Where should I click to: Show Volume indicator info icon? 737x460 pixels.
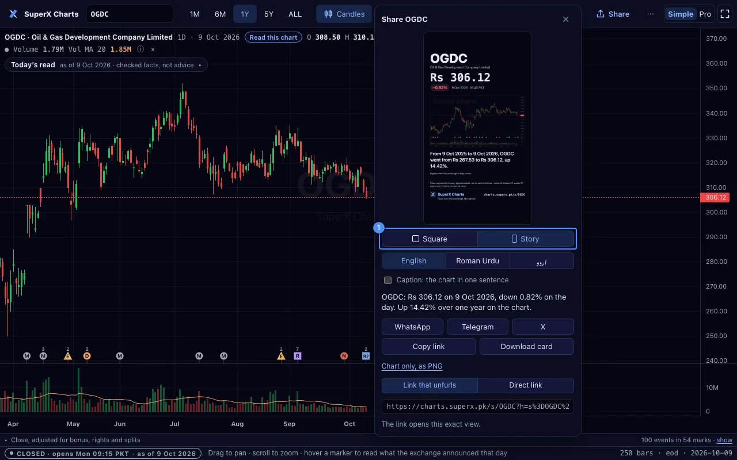[140, 49]
